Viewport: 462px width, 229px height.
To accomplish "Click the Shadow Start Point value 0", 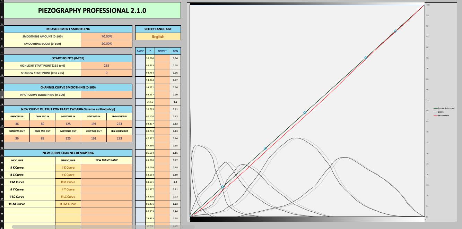I will [x=106, y=73].
